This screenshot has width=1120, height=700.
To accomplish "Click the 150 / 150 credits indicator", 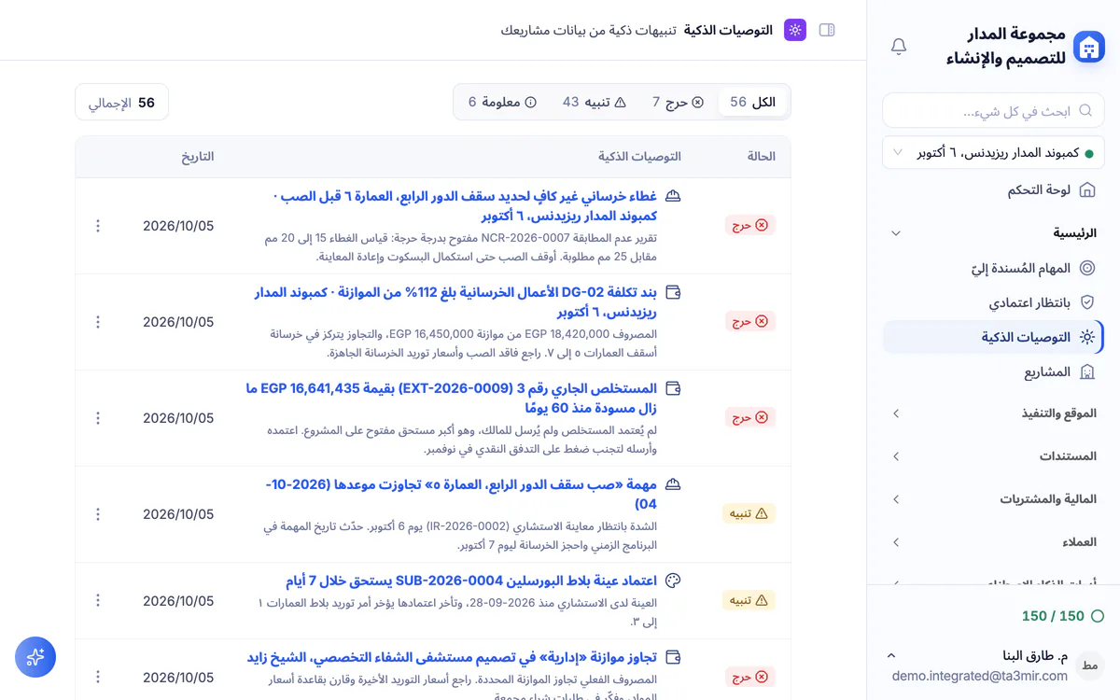I will coord(1062,616).
